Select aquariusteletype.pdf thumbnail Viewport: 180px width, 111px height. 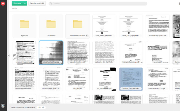tap(78, 53)
